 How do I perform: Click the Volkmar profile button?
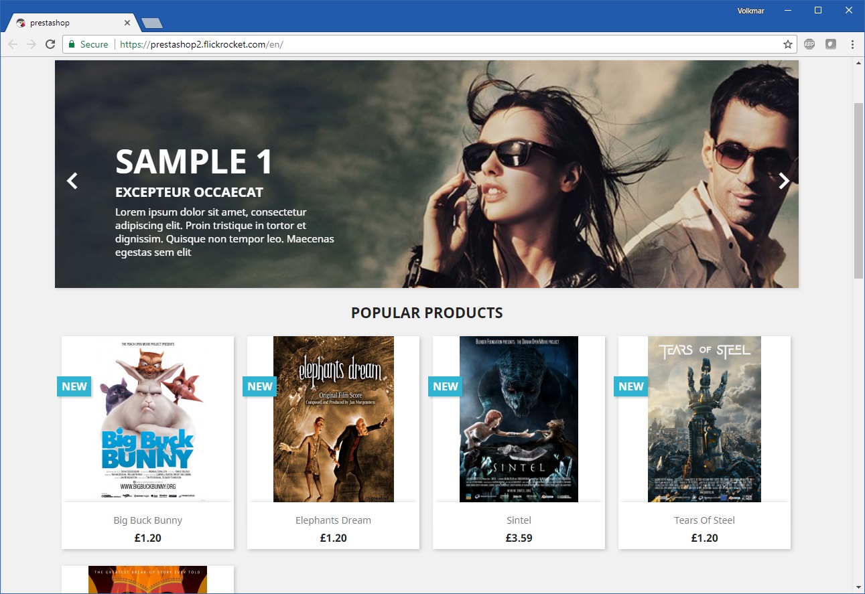tap(750, 11)
